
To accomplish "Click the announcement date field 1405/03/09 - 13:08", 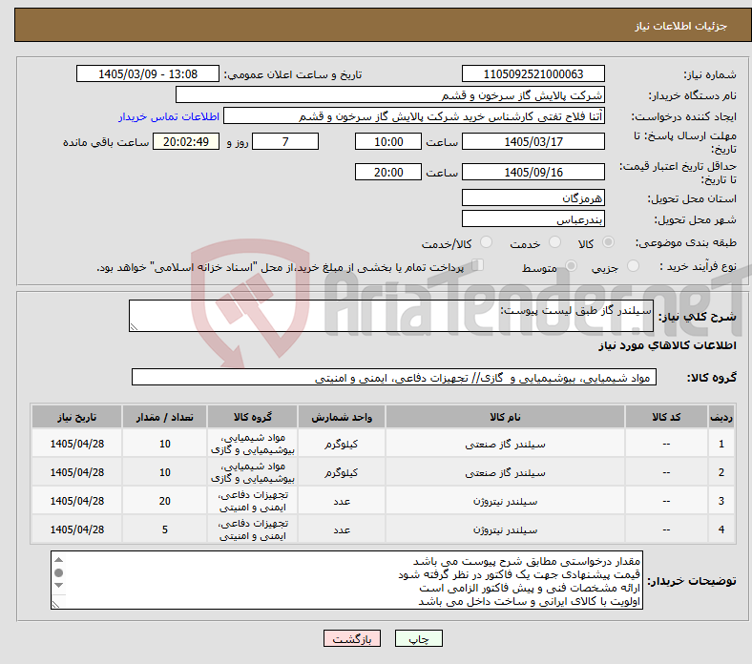I will point(148,73).
